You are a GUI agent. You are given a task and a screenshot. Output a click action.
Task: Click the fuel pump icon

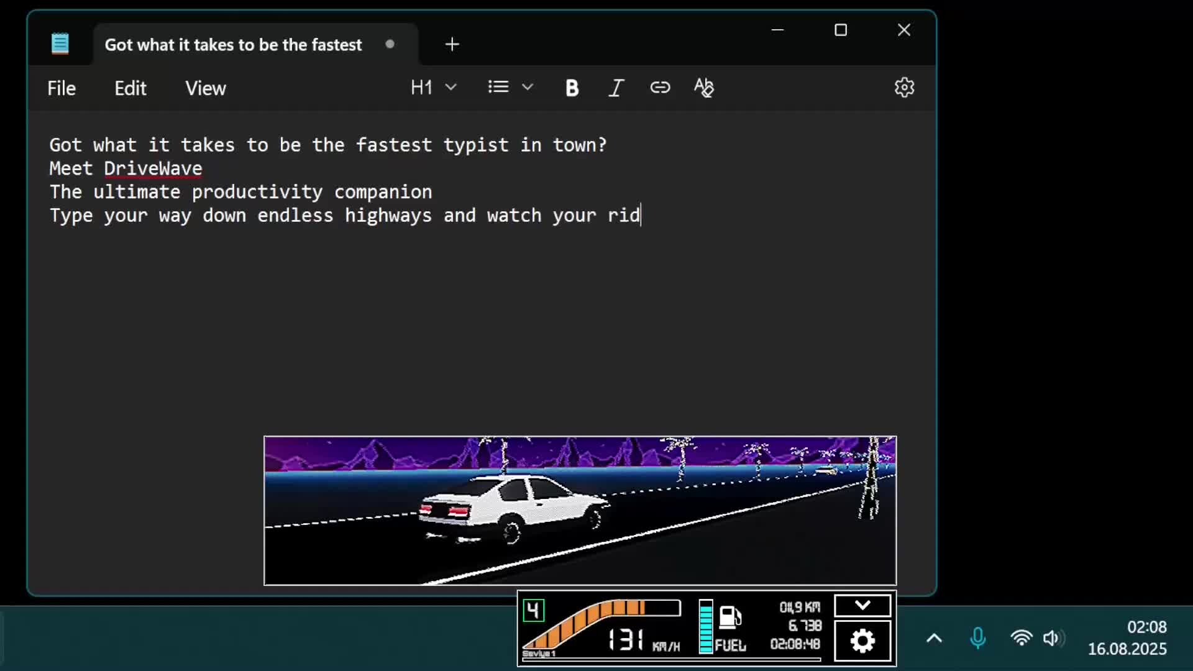(x=729, y=617)
